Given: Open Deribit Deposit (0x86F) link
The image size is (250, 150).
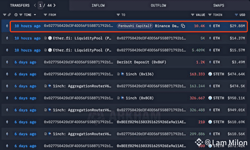Looking at the screenshot, I should tap(141, 62).
